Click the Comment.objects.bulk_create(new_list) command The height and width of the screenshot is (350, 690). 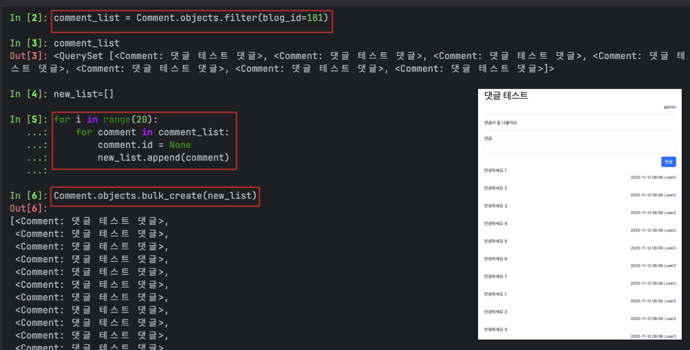155,196
